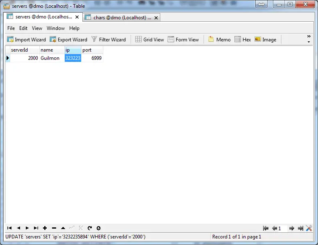Open the Export Wizard
Viewport: 318px width, 245px height.
pyautogui.click(x=68, y=40)
